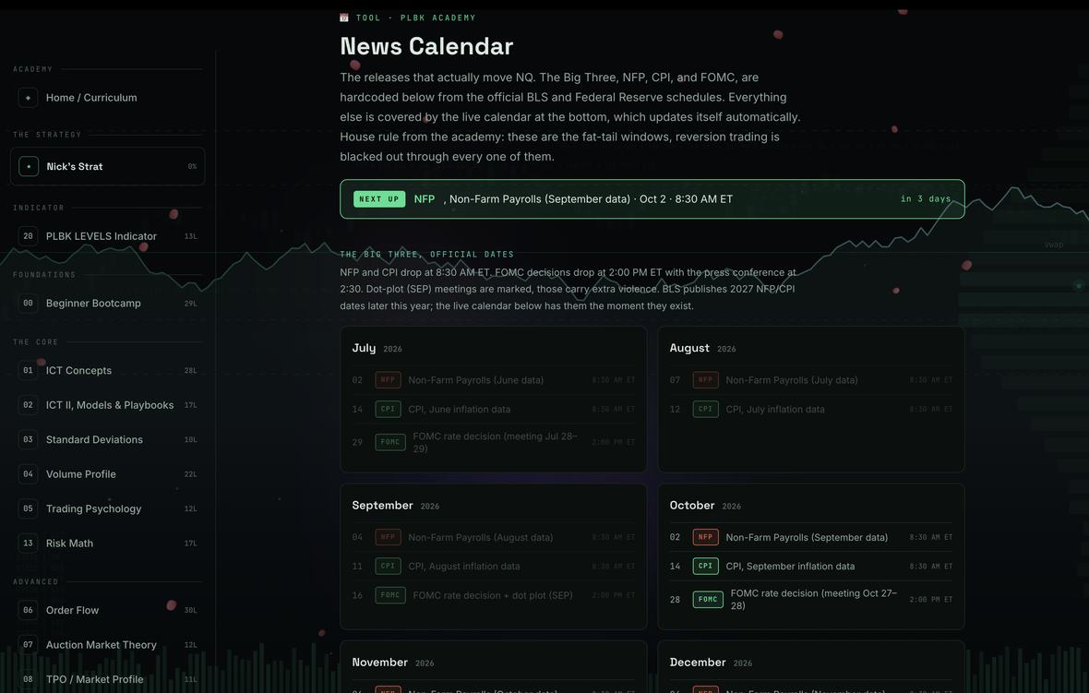Select 'CPI, September inflation data' row
This screenshot has height=693, width=1089.
[x=811, y=567]
